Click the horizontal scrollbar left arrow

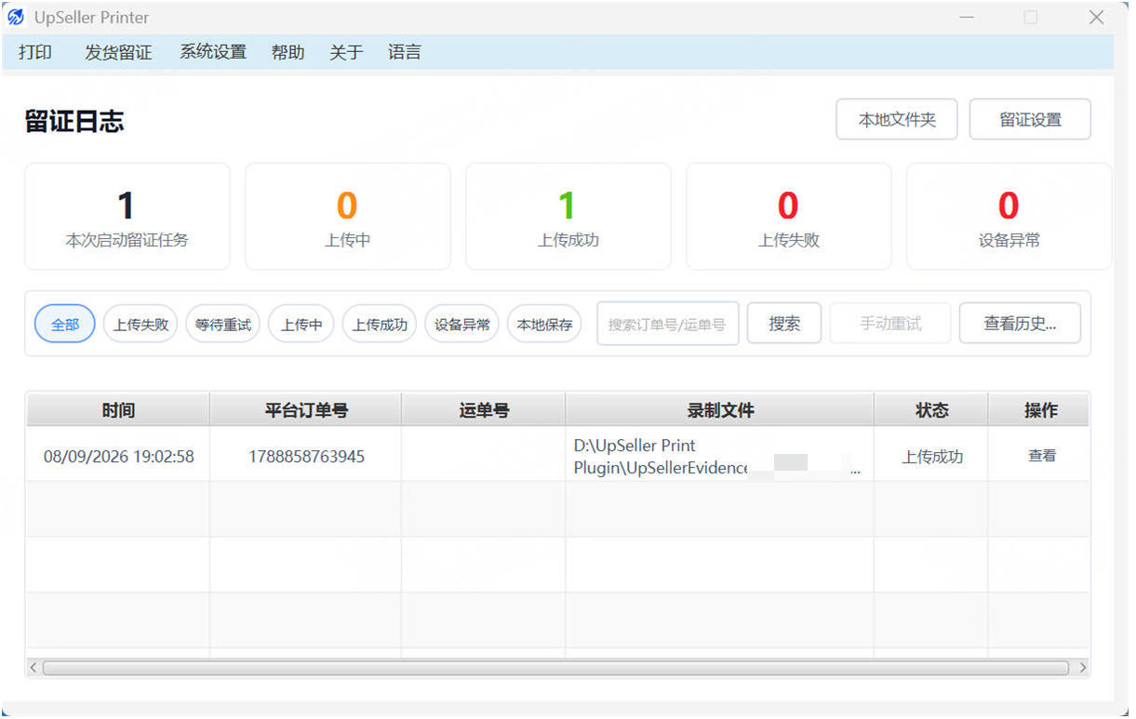pyautogui.click(x=34, y=667)
